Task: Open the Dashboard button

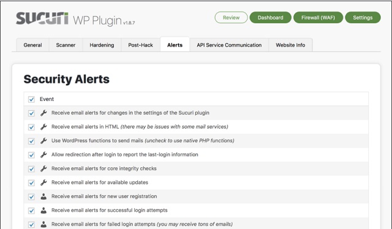Action: [271, 18]
